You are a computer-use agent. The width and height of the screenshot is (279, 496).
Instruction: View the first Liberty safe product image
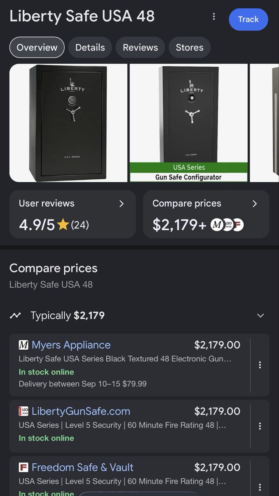coord(68,123)
